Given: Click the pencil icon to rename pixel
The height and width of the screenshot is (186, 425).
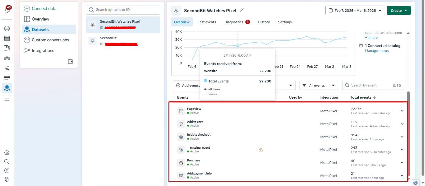Looking at the screenshot, I should tap(242, 10).
